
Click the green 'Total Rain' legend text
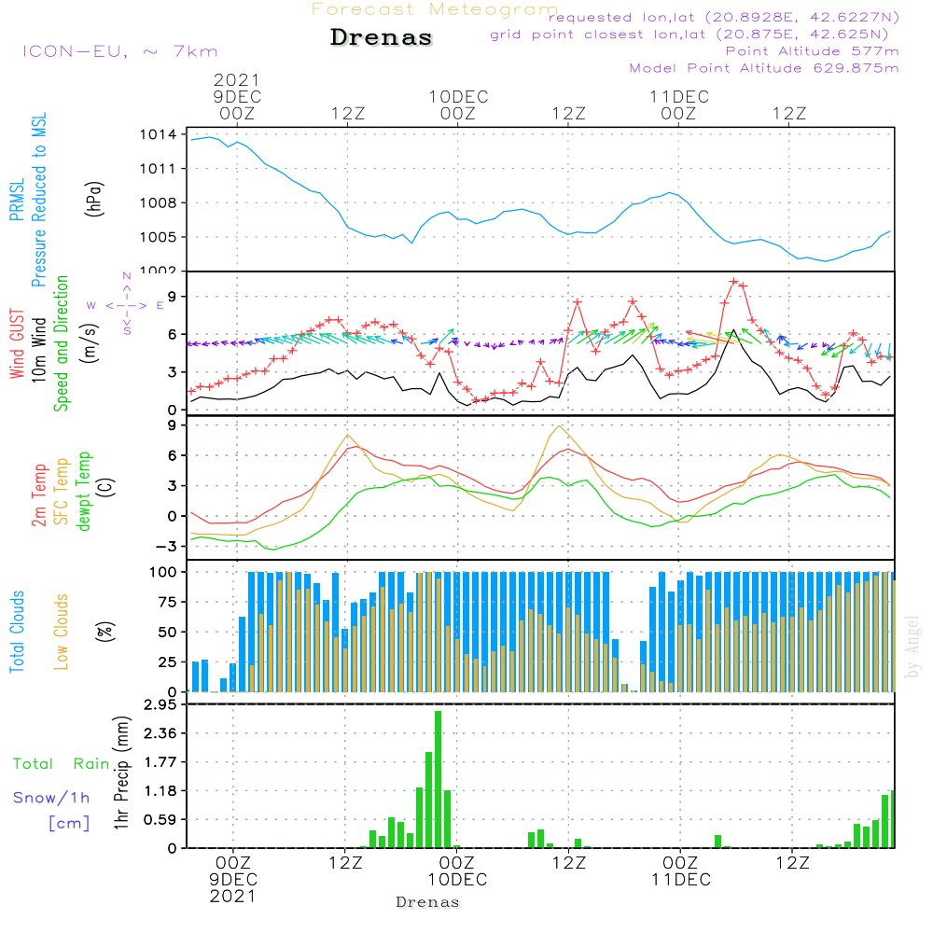(62, 764)
